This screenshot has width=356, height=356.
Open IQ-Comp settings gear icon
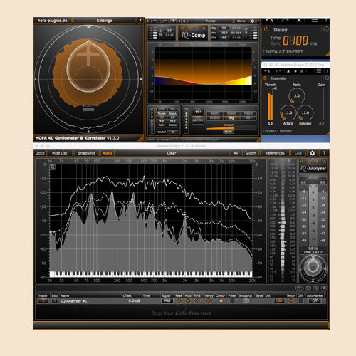click(x=252, y=21)
